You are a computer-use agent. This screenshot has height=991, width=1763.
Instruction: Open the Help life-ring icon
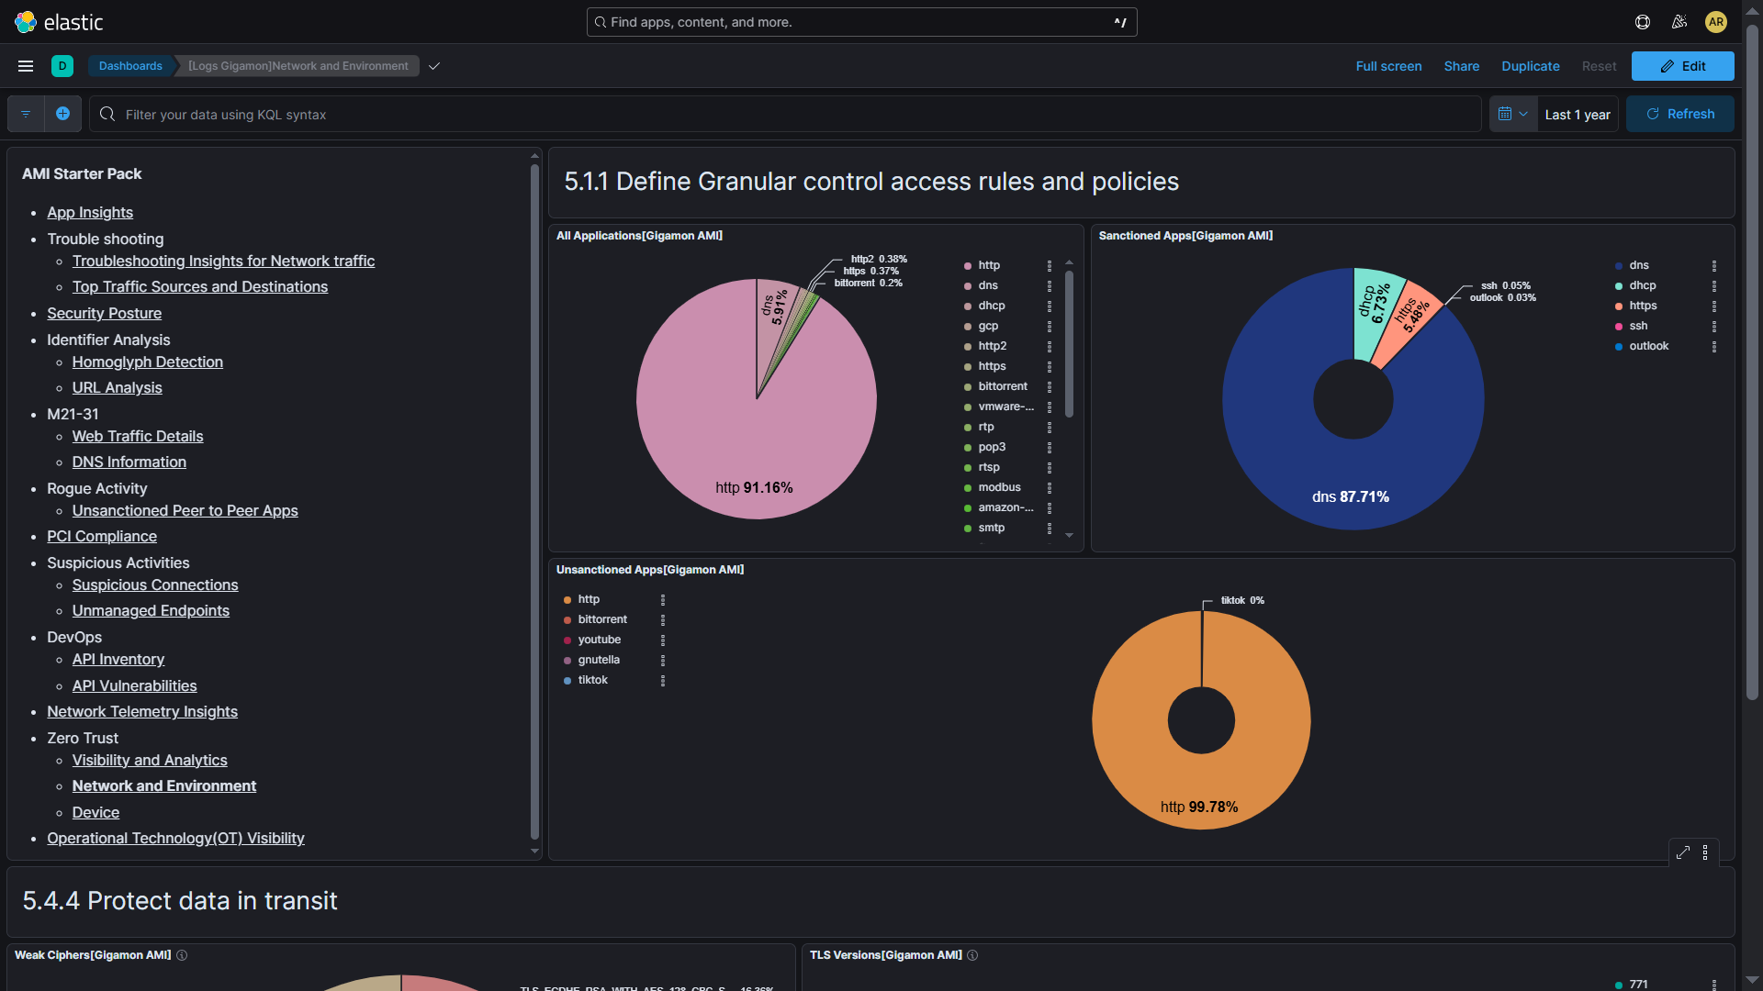point(1643,21)
